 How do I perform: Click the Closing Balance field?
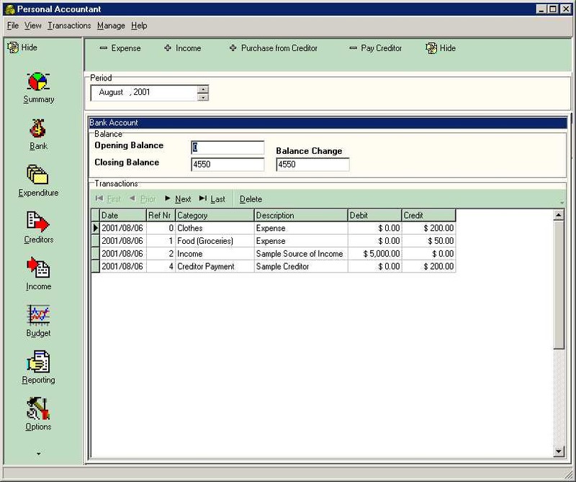pyautogui.click(x=228, y=165)
